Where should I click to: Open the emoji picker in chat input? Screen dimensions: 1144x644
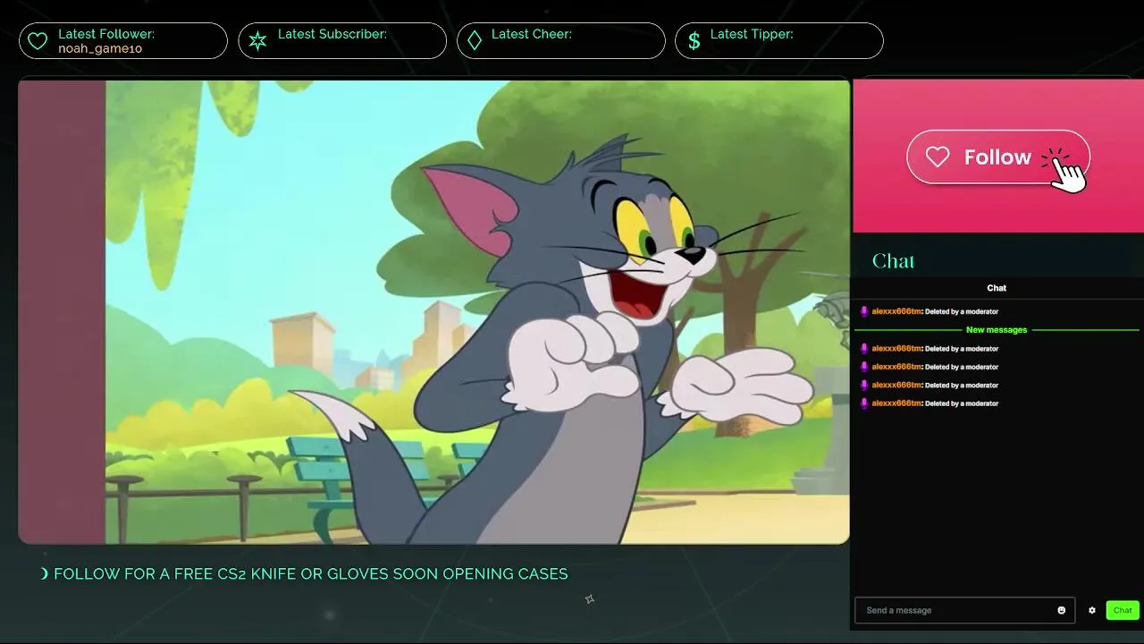pos(1062,610)
